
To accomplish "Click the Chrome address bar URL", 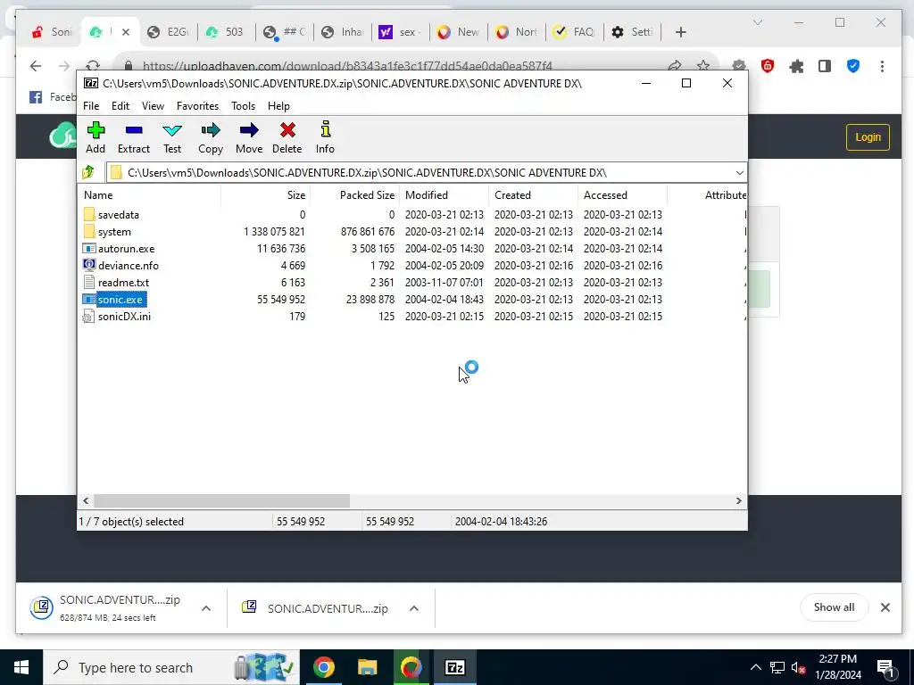I will coord(347,66).
